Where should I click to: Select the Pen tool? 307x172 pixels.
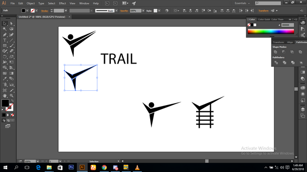tap(5, 35)
